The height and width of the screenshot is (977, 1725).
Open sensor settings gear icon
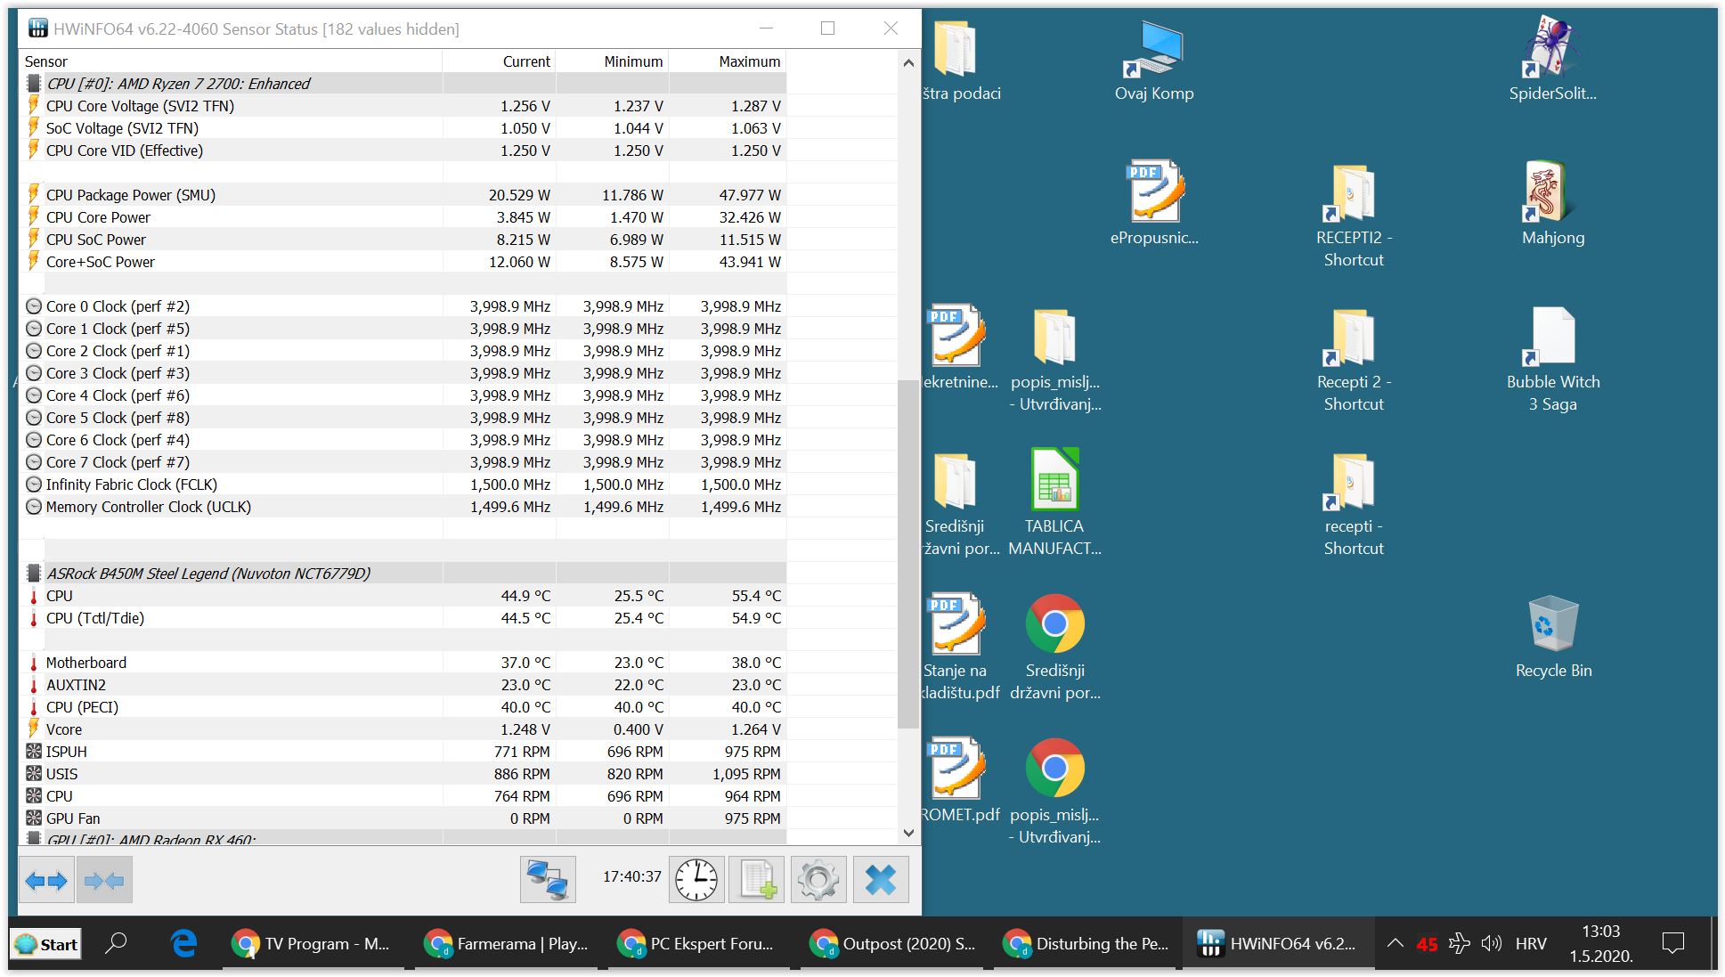tap(818, 880)
